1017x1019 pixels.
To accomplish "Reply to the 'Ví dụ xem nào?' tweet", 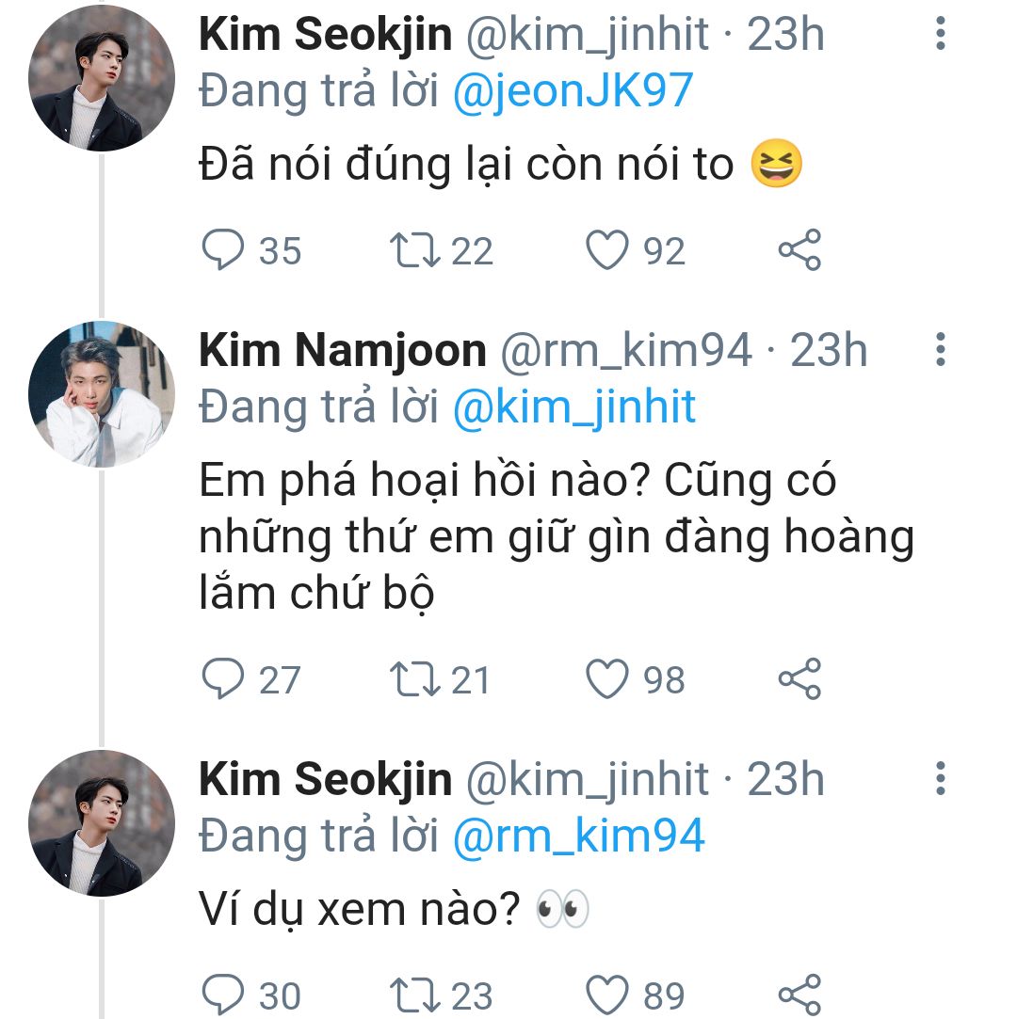I will pyautogui.click(x=224, y=995).
